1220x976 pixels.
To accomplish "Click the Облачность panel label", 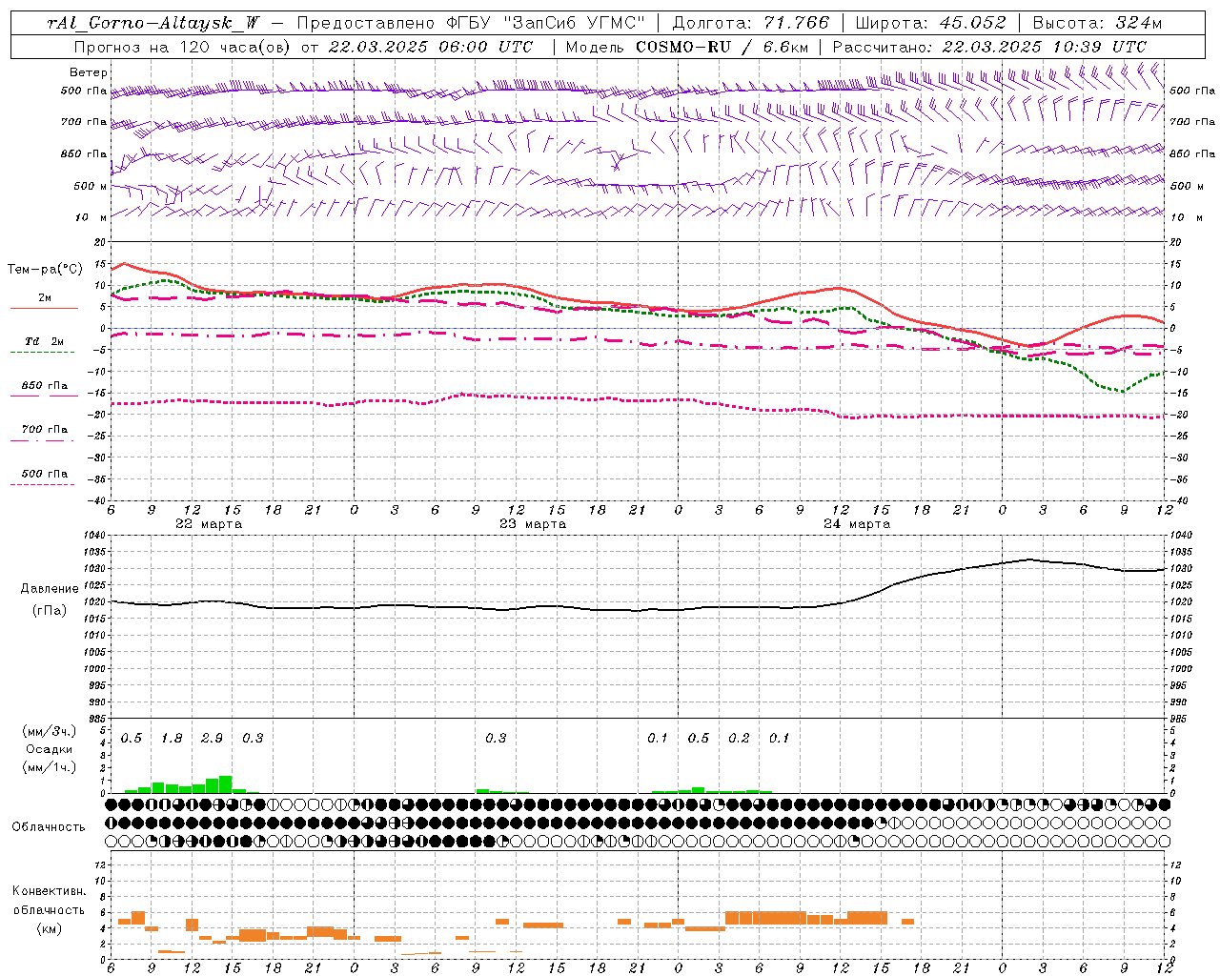I will point(49,827).
